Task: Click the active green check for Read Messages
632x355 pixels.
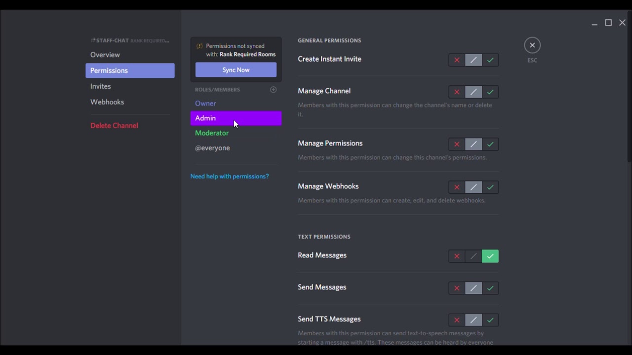Action: pyautogui.click(x=490, y=256)
